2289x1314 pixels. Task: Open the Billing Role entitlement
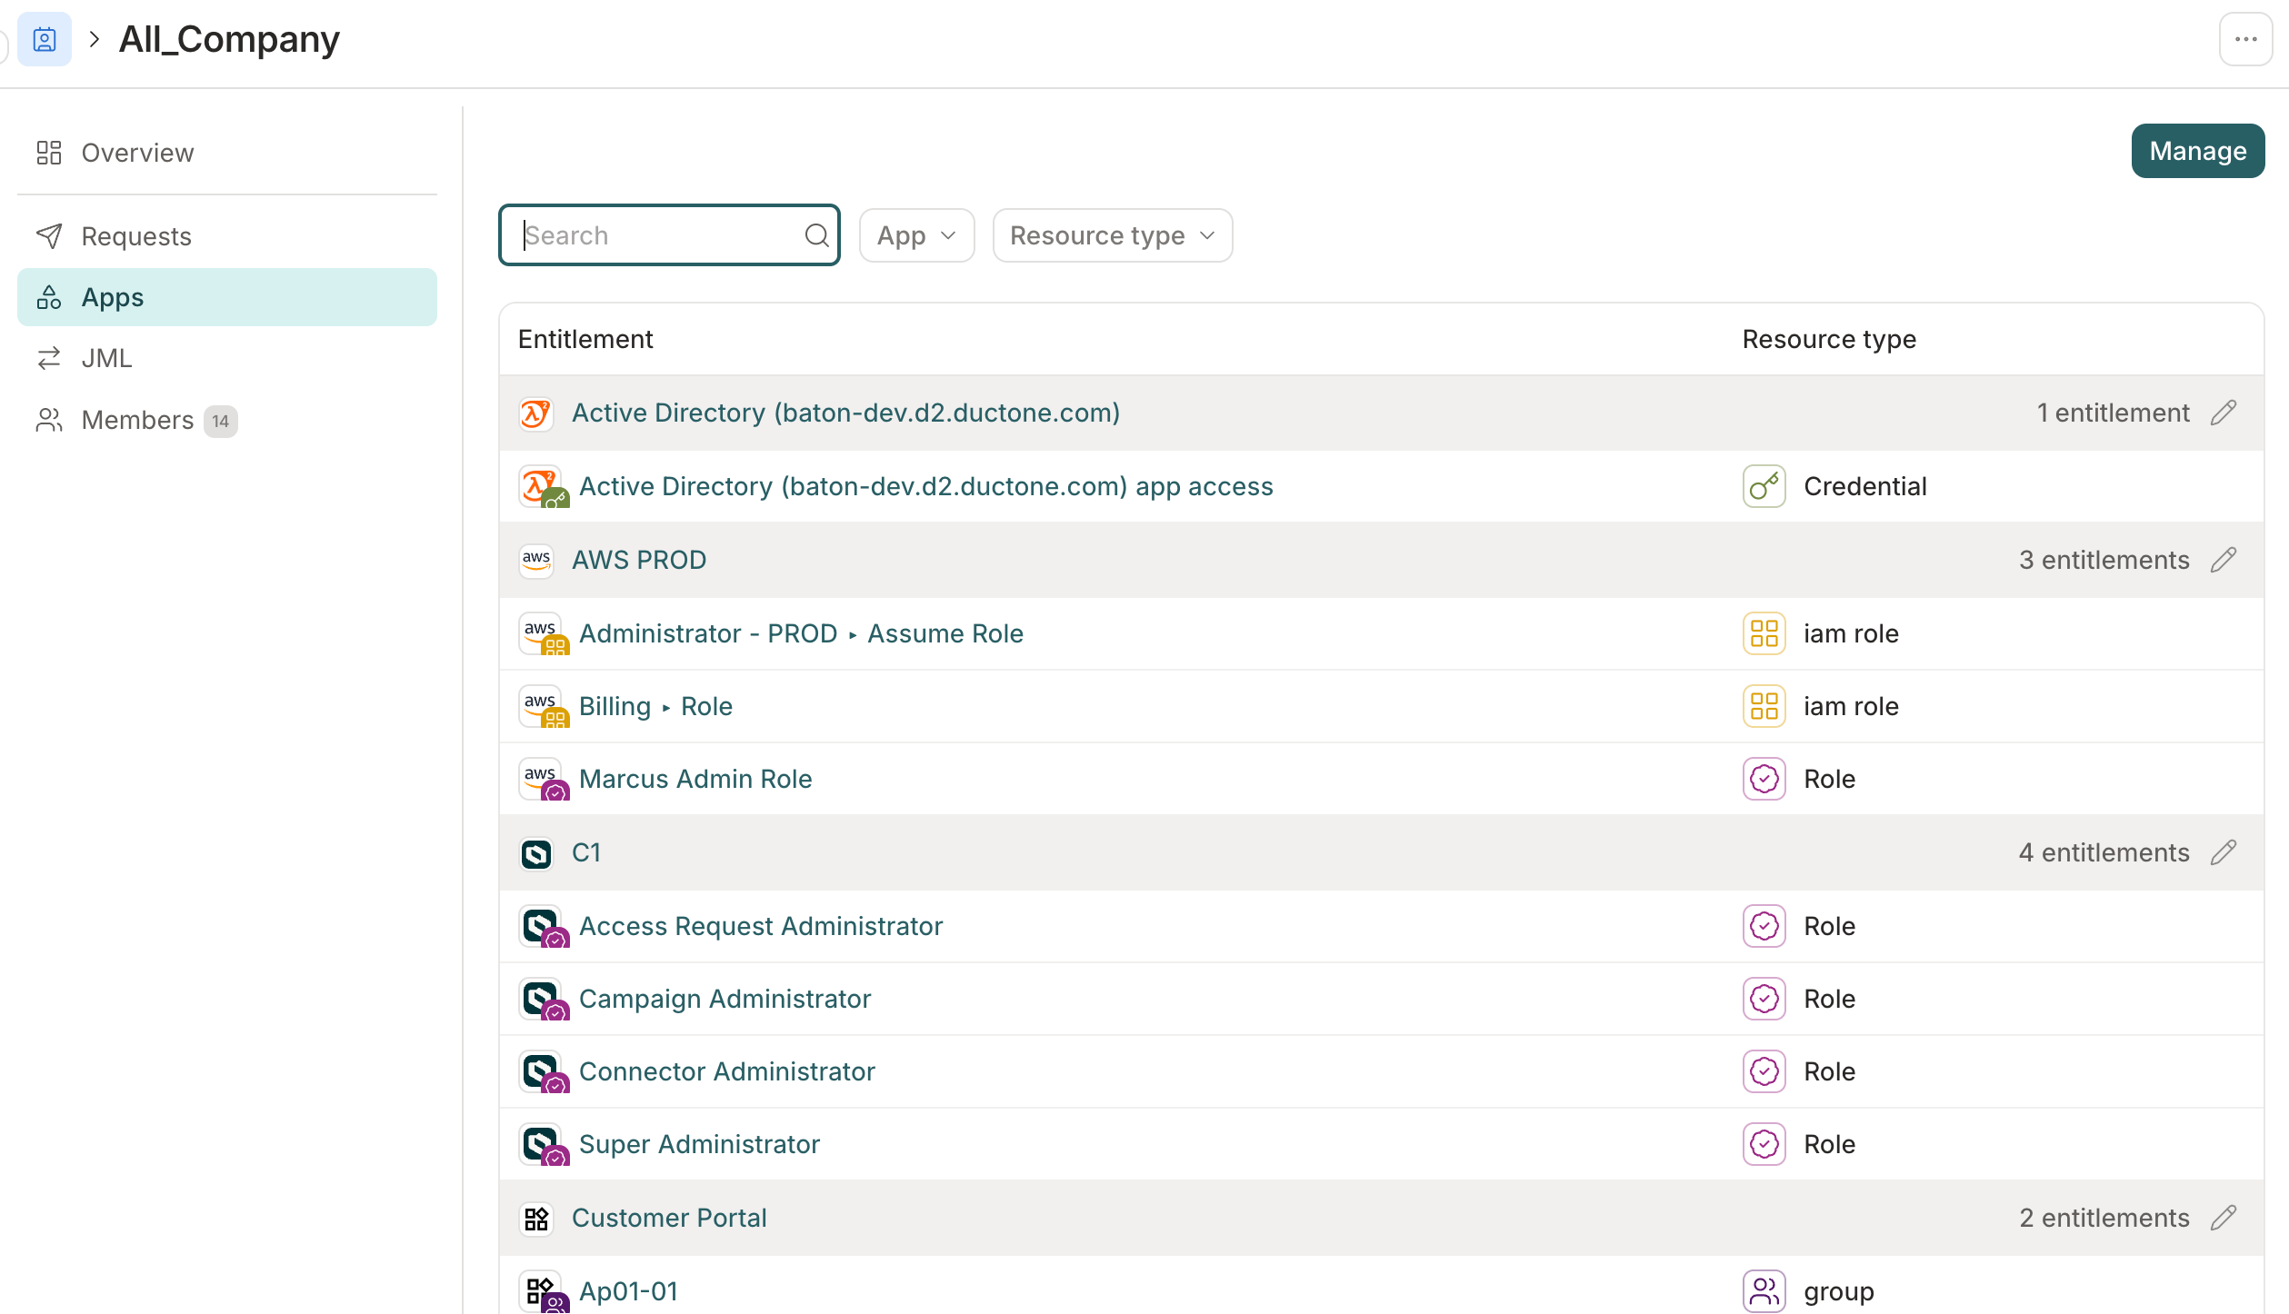pos(655,706)
